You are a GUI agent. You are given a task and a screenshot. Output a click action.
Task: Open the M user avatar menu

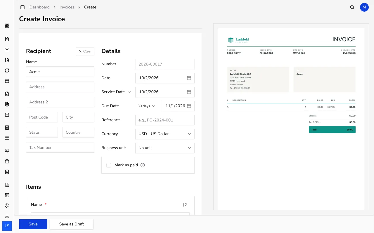pyautogui.click(x=364, y=7)
